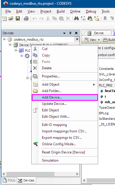Open the Edit menu

tap(19, 11)
